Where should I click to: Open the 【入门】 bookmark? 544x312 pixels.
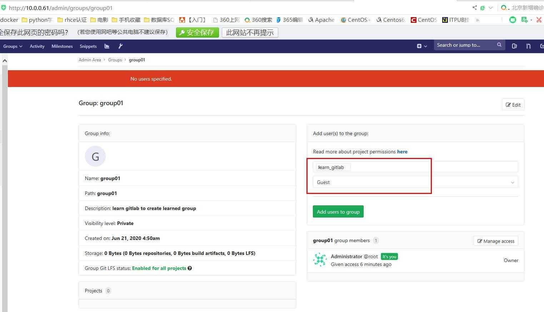tap(193, 20)
